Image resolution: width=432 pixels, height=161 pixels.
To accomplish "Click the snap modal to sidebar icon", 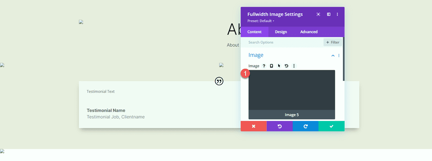I will click(x=329, y=14).
